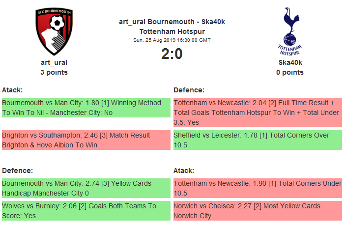Open Ska40k player name under Tottenham crest
This screenshot has height=226, width=344.
[290, 62]
